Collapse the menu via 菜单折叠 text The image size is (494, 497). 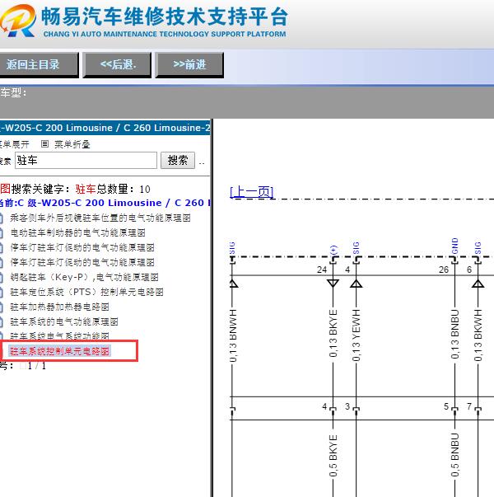pos(72,144)
